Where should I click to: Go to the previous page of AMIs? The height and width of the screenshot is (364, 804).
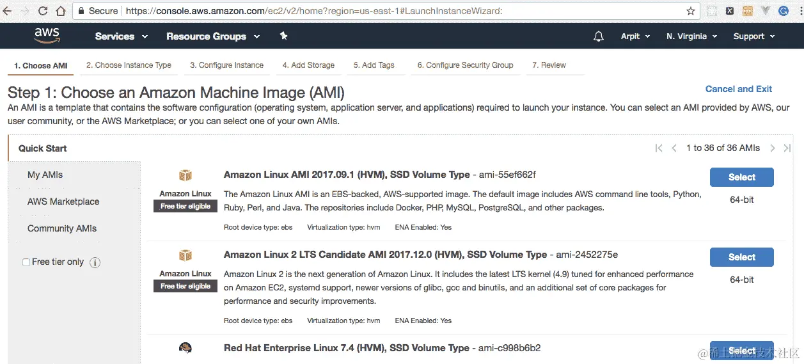(x=674, y=148)
